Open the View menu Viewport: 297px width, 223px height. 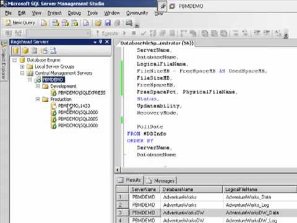tap(37, 13)
